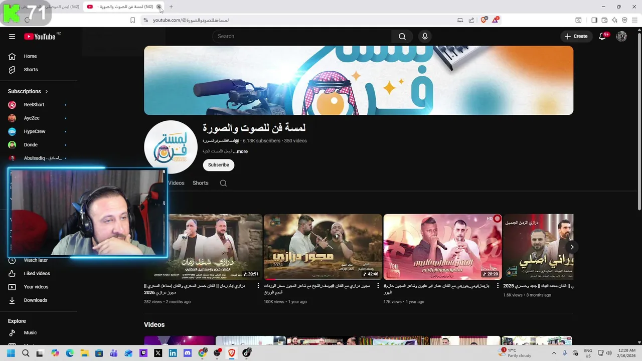642x361 pixels.
Task: Open options menu for 2026 درازي video
Action: click(x=258, y=286)
